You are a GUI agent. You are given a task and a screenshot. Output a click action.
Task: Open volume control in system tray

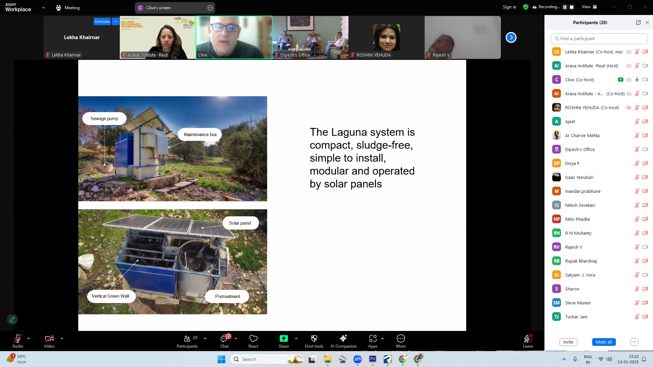(609, 359)
